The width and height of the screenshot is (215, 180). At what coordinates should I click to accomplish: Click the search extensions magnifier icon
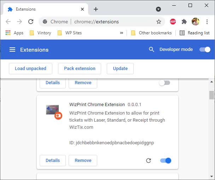(x=151, y=50)
